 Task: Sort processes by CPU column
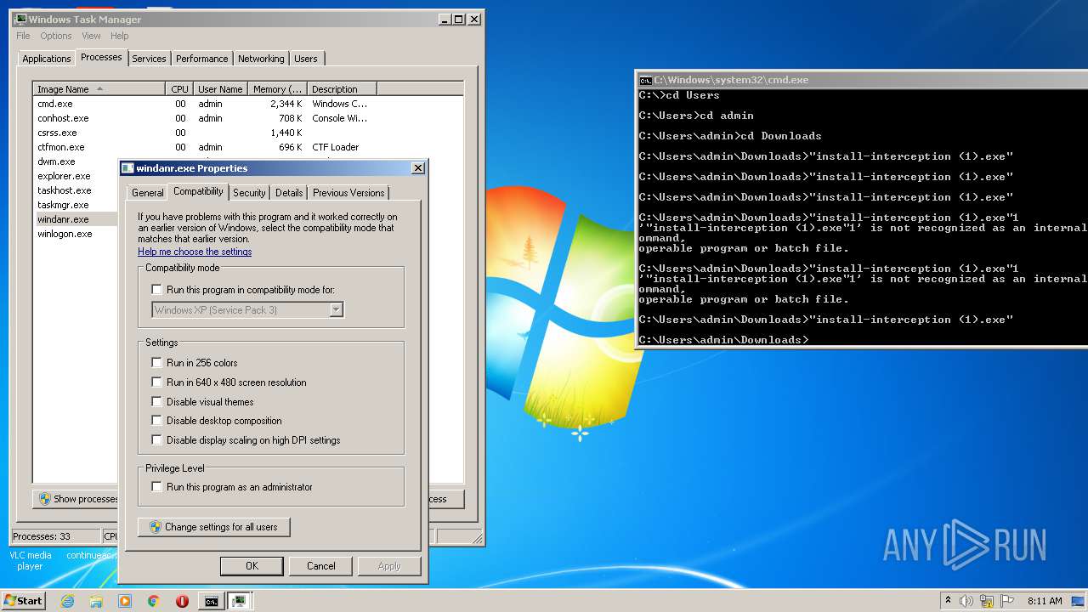pyautogui.click(x=179, y=89)
